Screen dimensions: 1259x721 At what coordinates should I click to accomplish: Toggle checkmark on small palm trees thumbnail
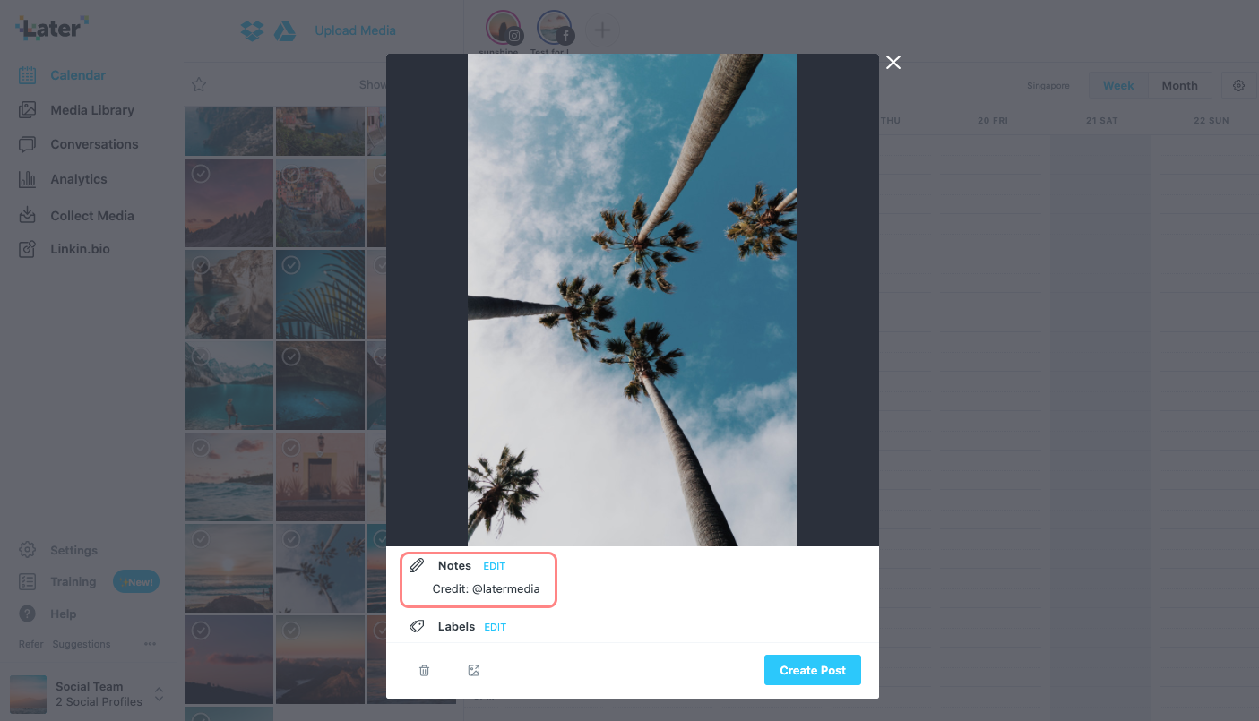click(291, 539)
